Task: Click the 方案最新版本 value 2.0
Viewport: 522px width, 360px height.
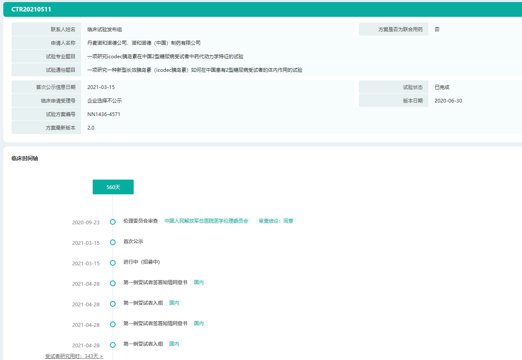Action: click(x=91, y=128)
